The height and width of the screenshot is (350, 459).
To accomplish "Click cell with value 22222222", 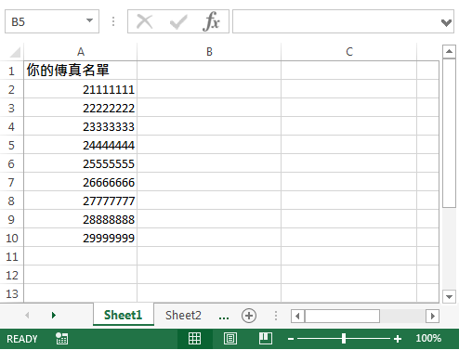I will click(x=81, y=108).
